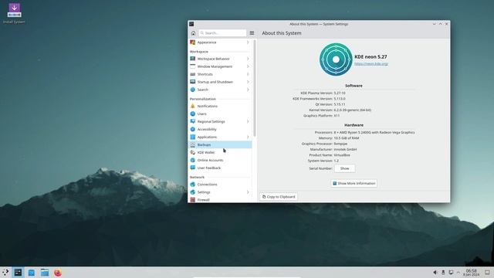Open the Notifications bell icon
The image size is (494, 278).
pos(193,106)
